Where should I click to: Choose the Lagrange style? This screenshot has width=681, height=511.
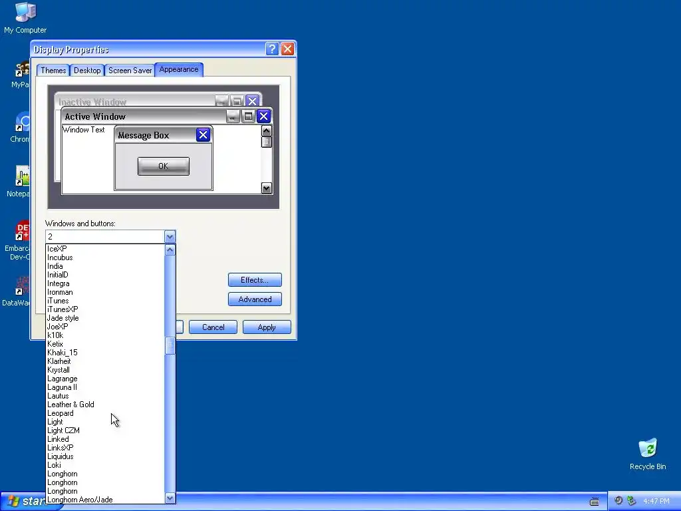105,379
